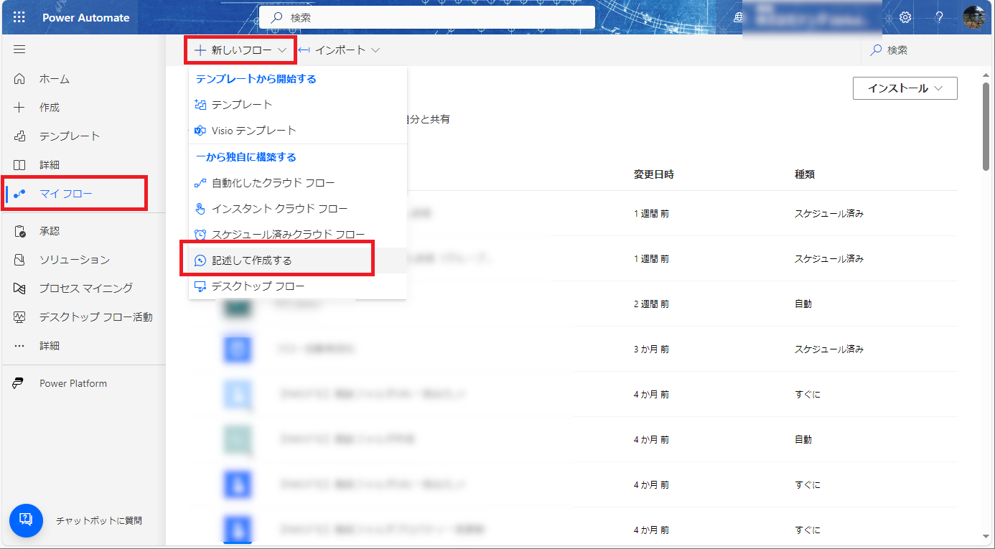Viewport: 995px width, 549px height.
Task: Click チャットボットに質問 label
Action: pos(99,520)
